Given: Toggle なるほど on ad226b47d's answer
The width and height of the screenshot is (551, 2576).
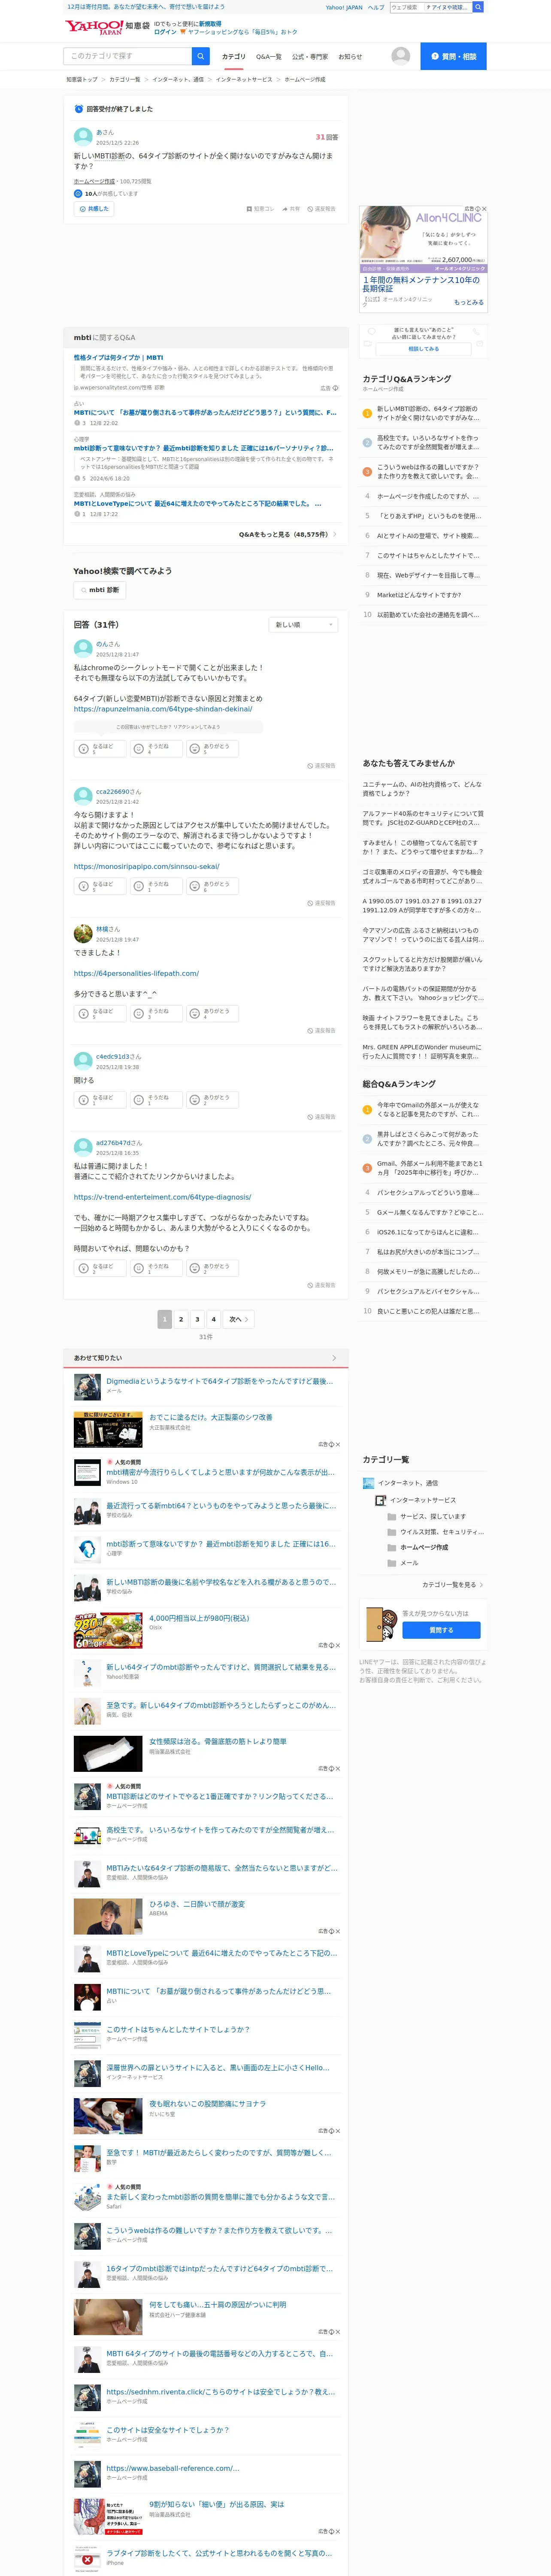Looking at the screenshot, I should pos(100,1268).
